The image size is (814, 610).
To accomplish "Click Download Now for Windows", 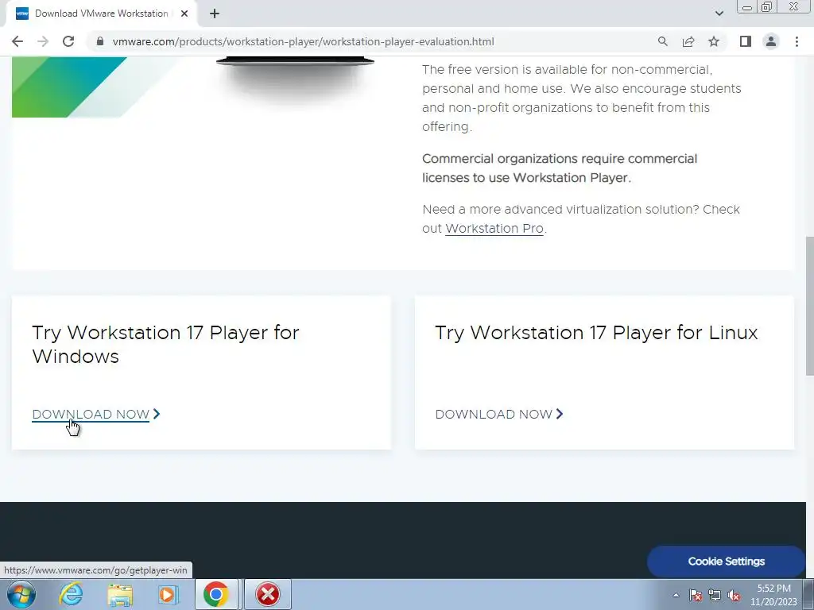I will coord(91,415).
